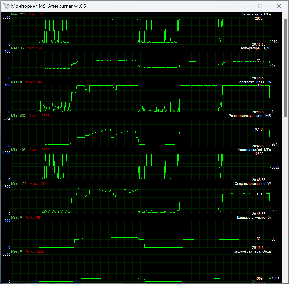
Task: Click the MSI Afterburner app icon in title bar
Action: point(6,6)
